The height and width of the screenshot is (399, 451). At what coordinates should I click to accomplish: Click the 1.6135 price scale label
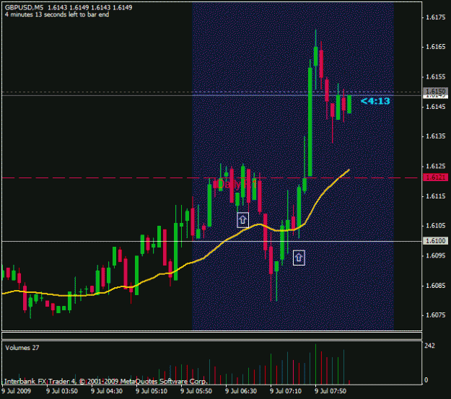point(435,136)
